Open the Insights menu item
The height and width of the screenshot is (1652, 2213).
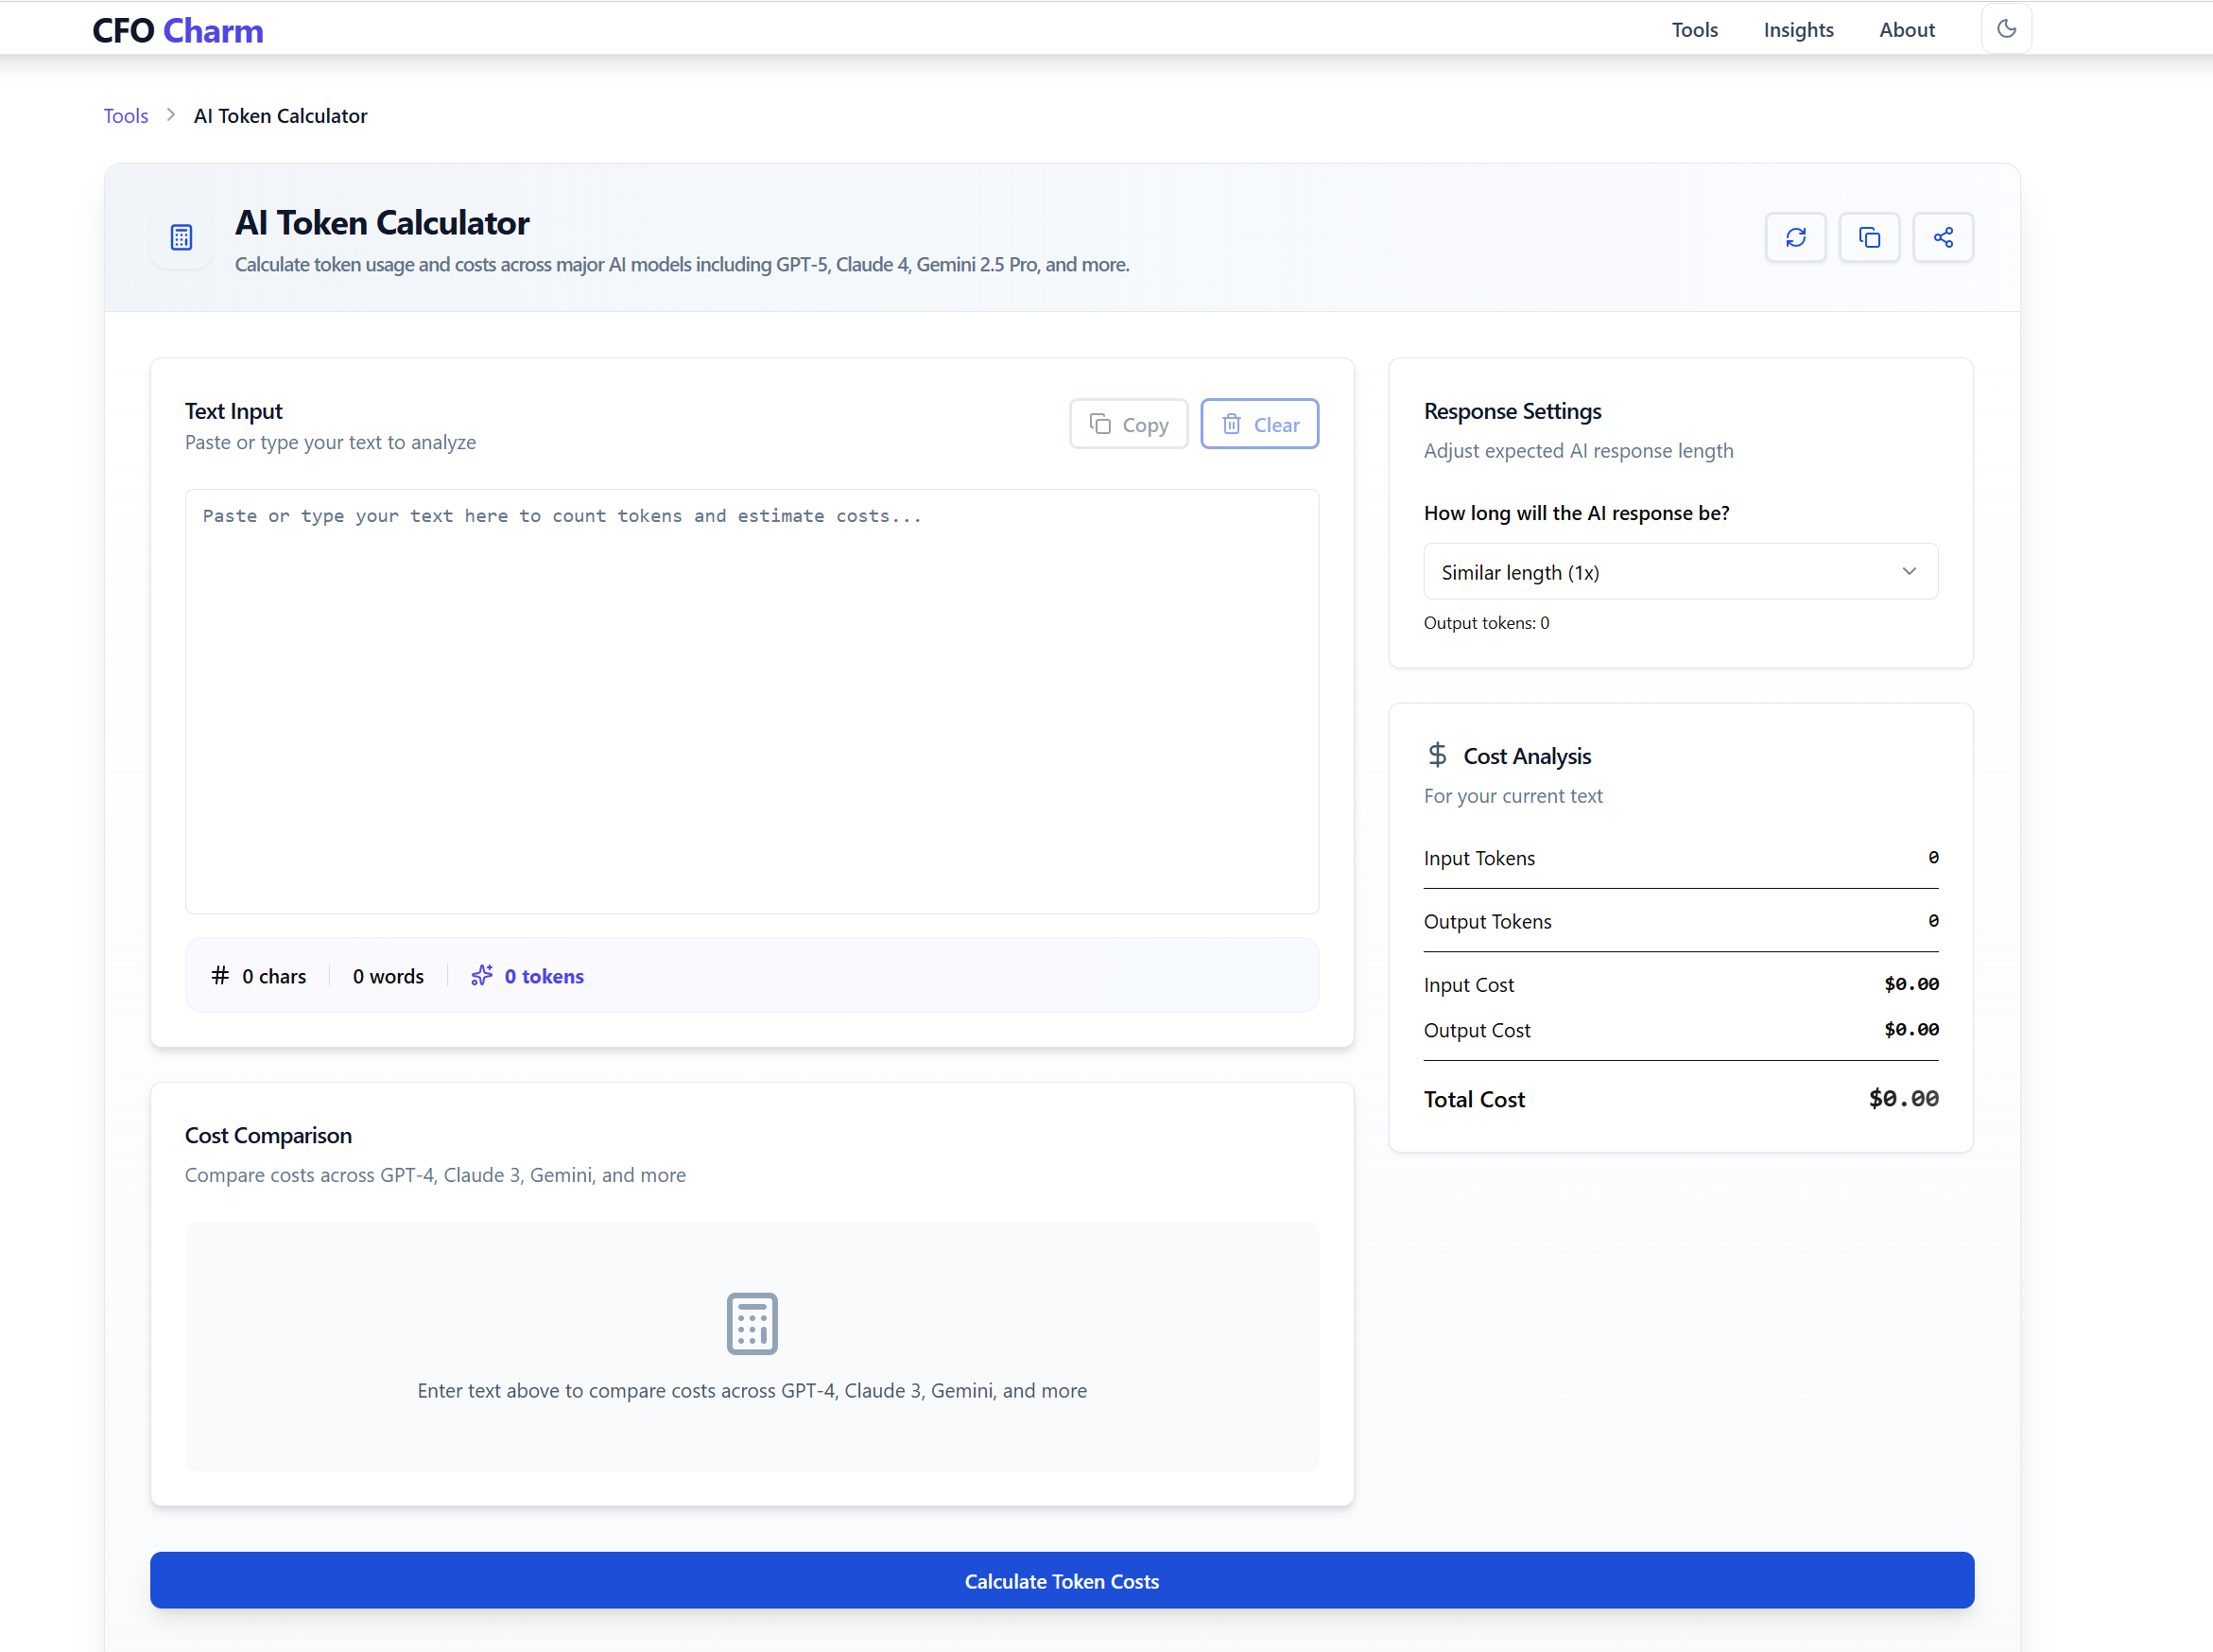pos(1797,30)
